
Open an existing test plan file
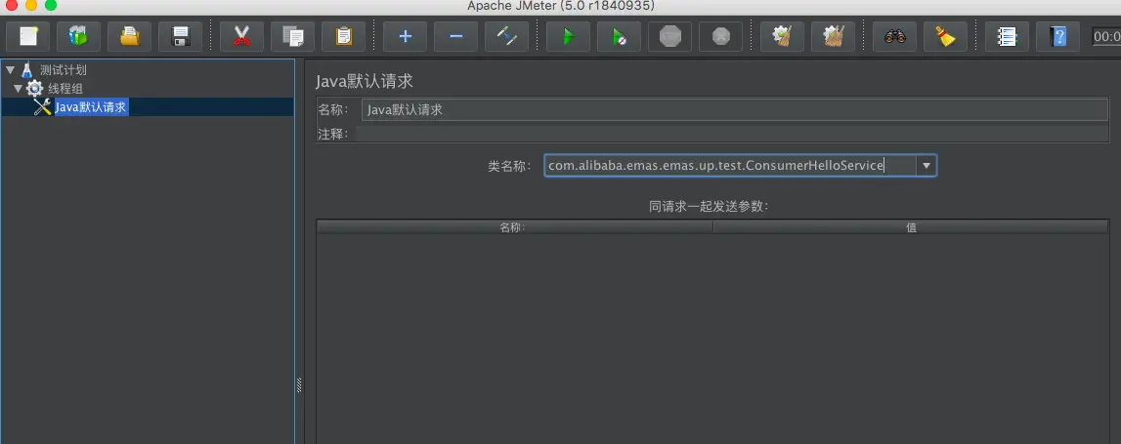coord(129,36)
